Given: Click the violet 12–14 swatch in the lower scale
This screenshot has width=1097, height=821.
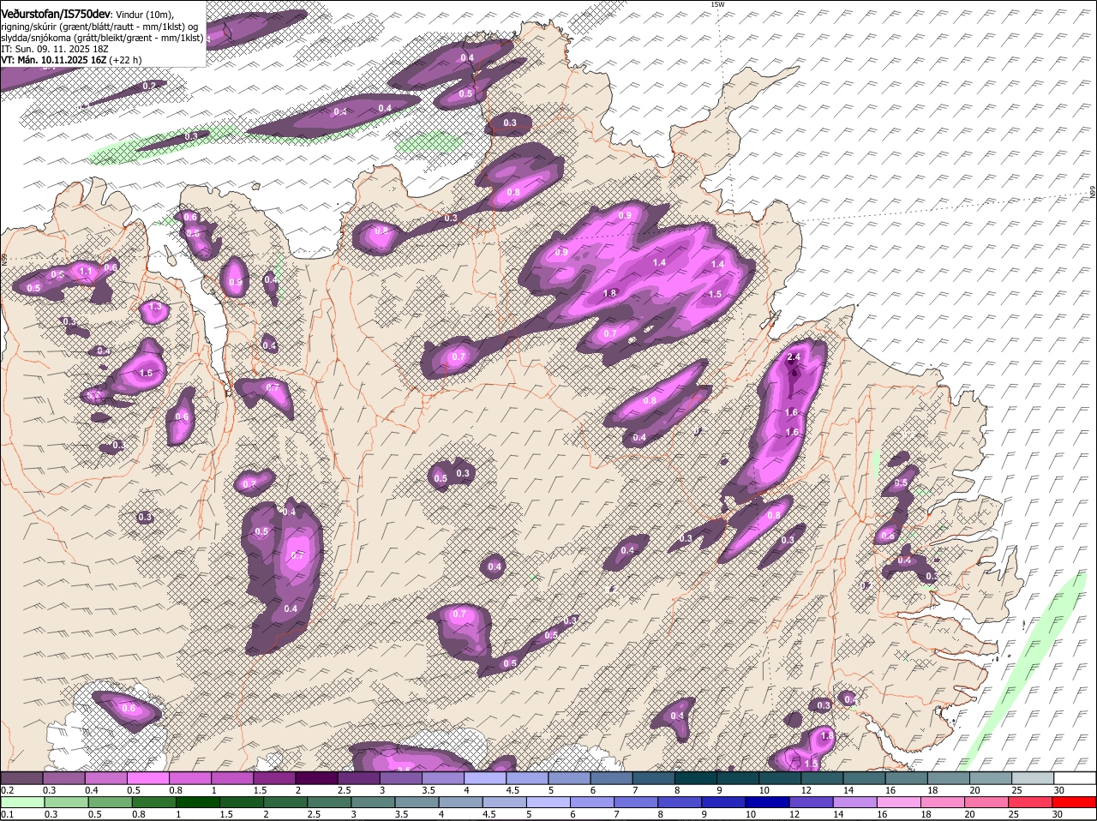Looking at the screenshot, I should (812, 802).
